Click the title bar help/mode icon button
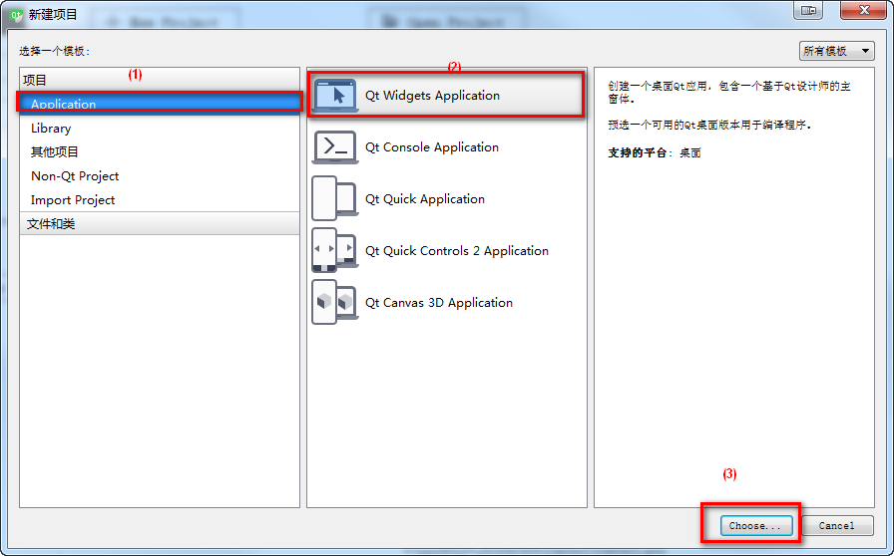Viewport: 894px width, 556px height. [808, 10]
